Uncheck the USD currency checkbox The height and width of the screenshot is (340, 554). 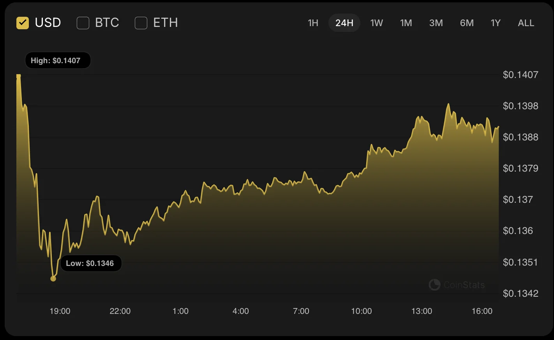coord(23,23)
